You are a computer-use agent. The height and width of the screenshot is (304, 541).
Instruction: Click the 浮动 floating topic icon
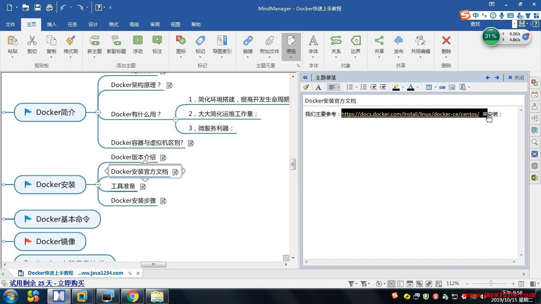[x=137, y=41]
